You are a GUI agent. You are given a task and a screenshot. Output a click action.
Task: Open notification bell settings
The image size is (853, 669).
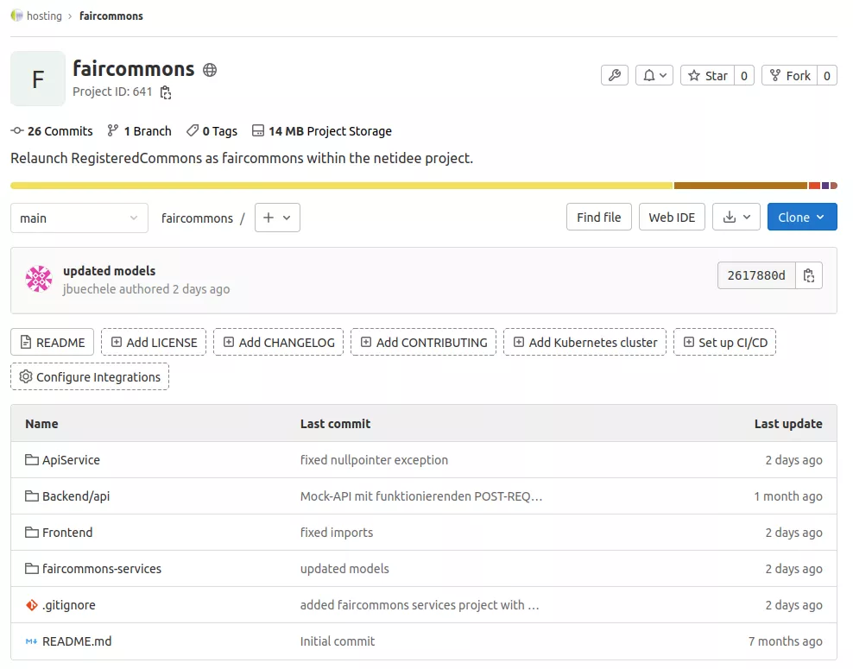click(654, 75)
